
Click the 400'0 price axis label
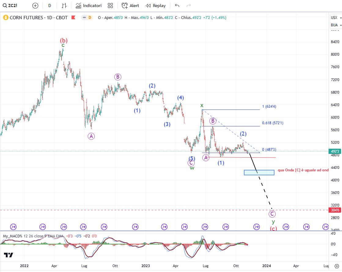pos(335,180)
